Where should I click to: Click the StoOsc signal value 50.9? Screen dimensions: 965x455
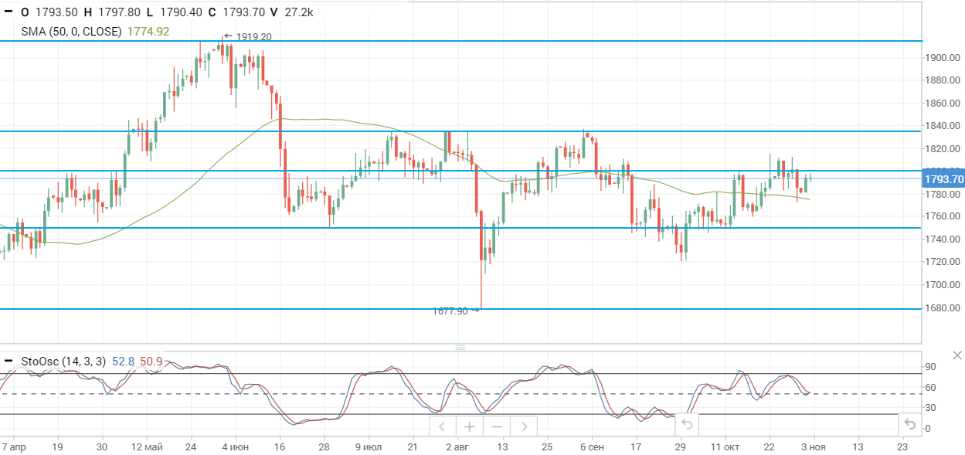(151, 361)
